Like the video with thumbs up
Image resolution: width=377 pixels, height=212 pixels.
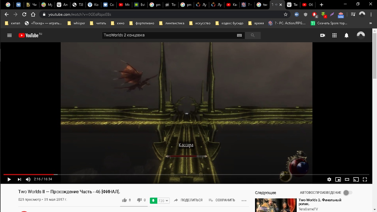126,200
